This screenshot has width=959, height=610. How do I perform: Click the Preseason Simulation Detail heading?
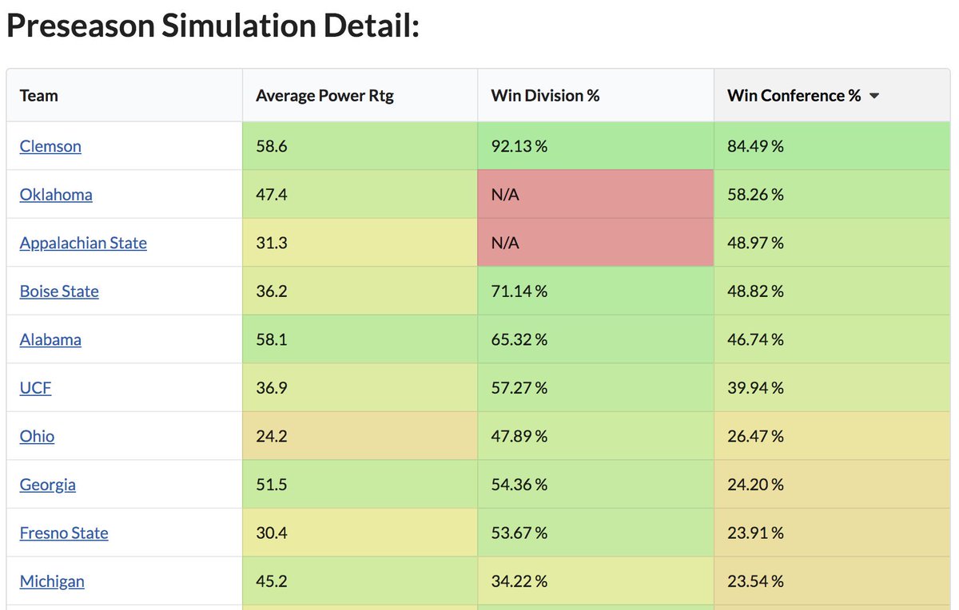(x=213, y=26)
